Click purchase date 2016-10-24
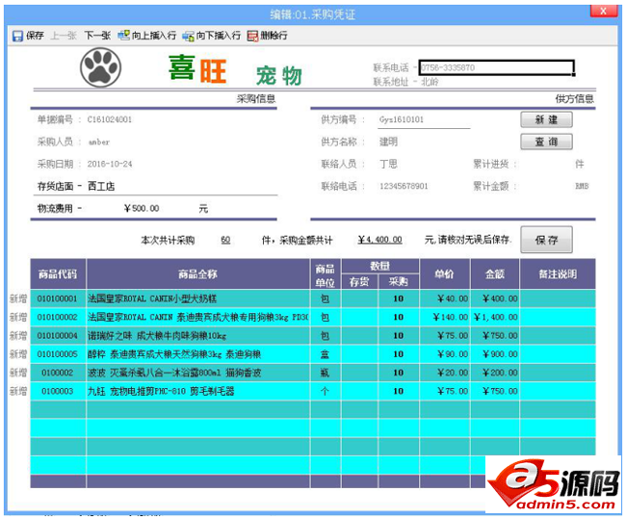 pos(110,164)
